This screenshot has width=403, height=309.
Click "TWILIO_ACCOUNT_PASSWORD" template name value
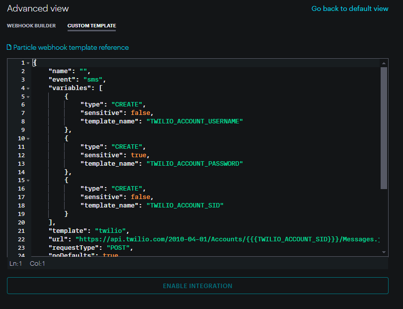click(195, 164)
